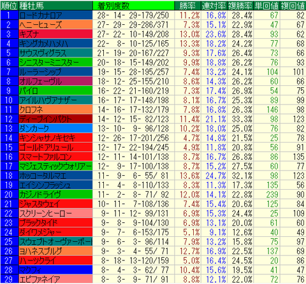Sort by the 複勝率 column header
The height and width of the screenshot is (284, 306).
[240, 6]
